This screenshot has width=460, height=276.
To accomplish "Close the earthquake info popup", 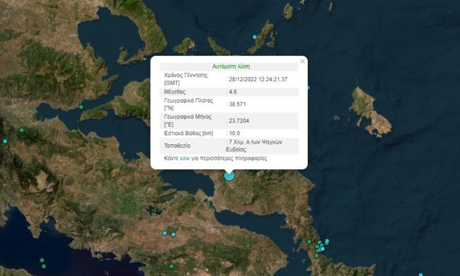I will pyautogui.click(x=302, y=61).
